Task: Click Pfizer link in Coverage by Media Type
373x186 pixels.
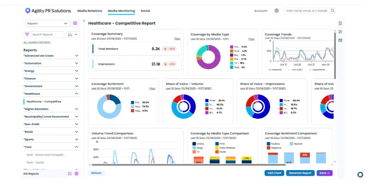Action: pyautogui.click(x=252, y=39)
